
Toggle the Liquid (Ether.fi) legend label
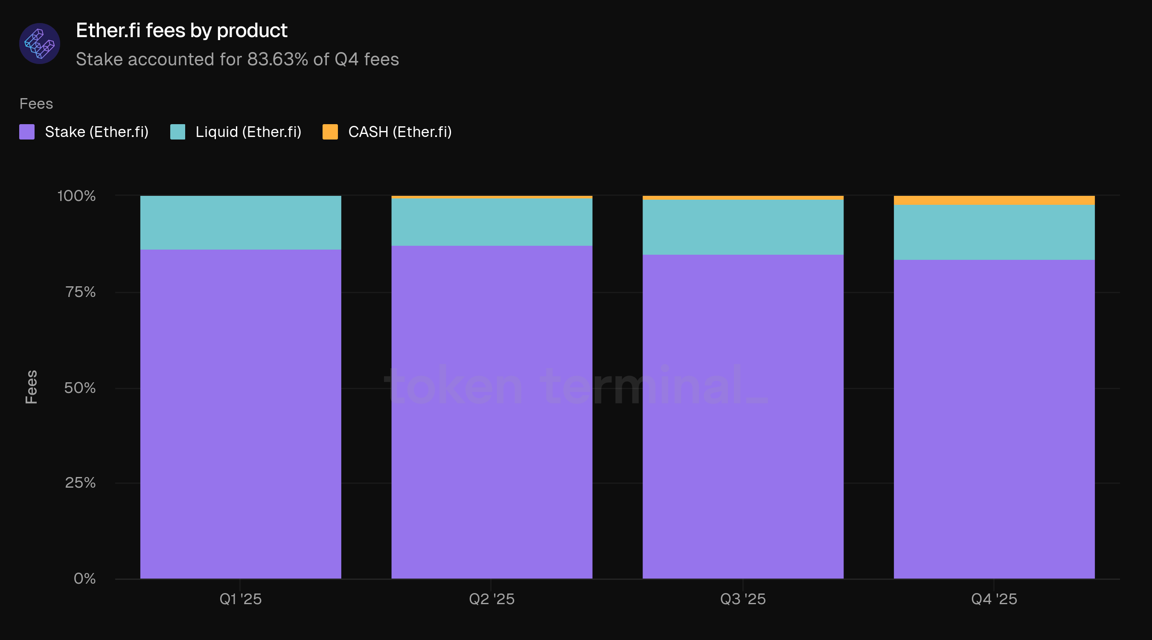pos(248,132)
